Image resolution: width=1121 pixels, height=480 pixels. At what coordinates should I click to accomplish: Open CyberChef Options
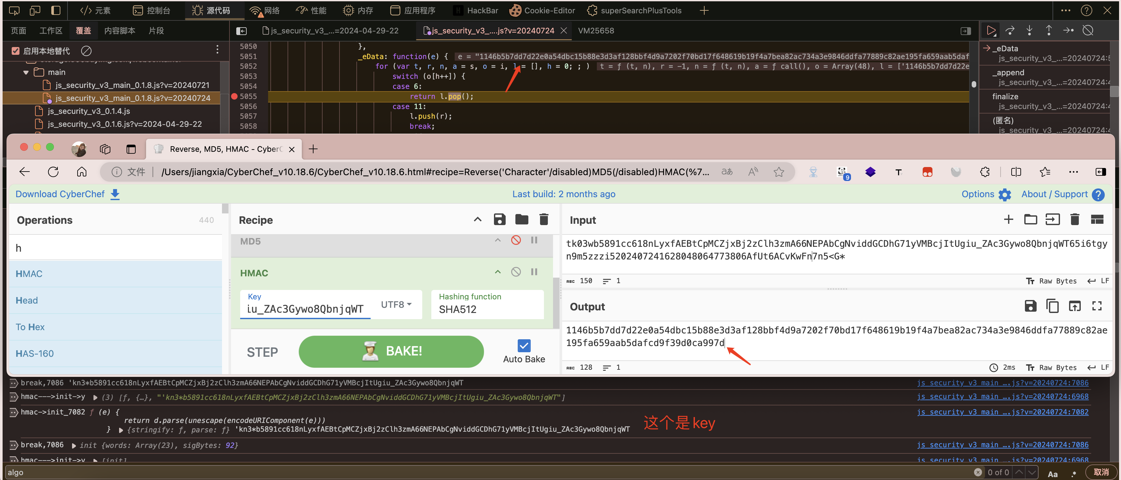[986, 194]
